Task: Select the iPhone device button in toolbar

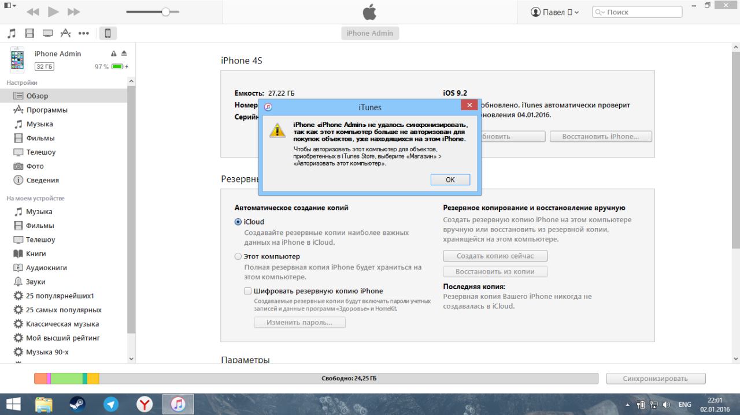Action: [x=108, y=33]
